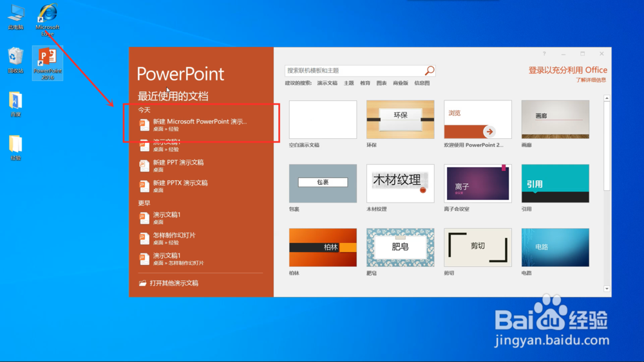Select the 回收站 recycle bin icon
644x362 pixels.
[15, 60]
